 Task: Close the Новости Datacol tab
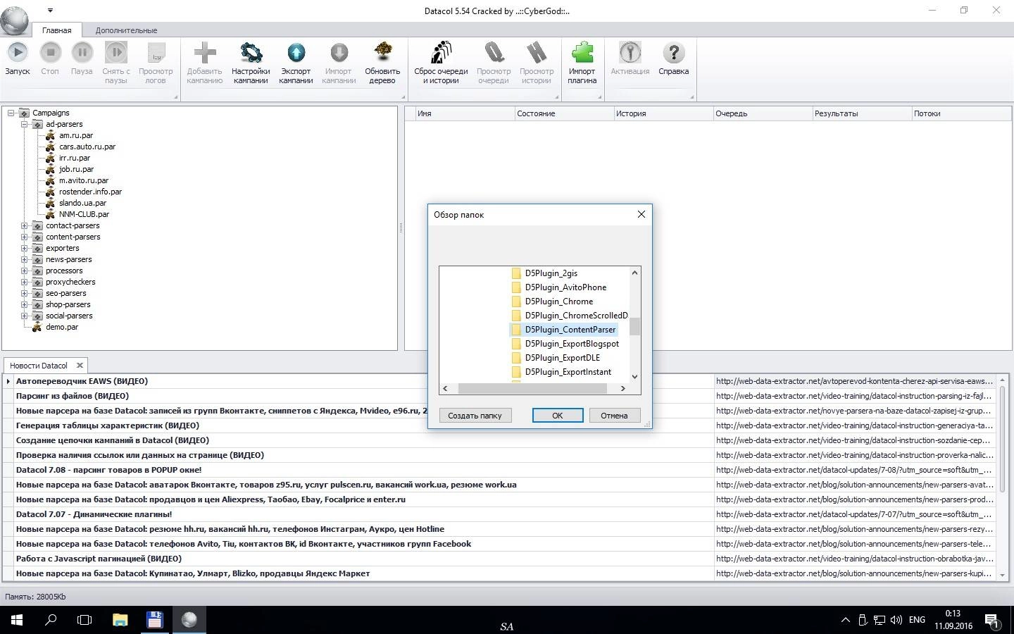tap(80, 365)
